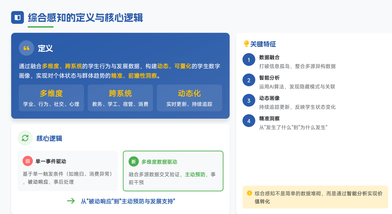
Task: Click the green refresh icon by 核心逻辑
Action: pyautogui.click(x=25, y=138)
